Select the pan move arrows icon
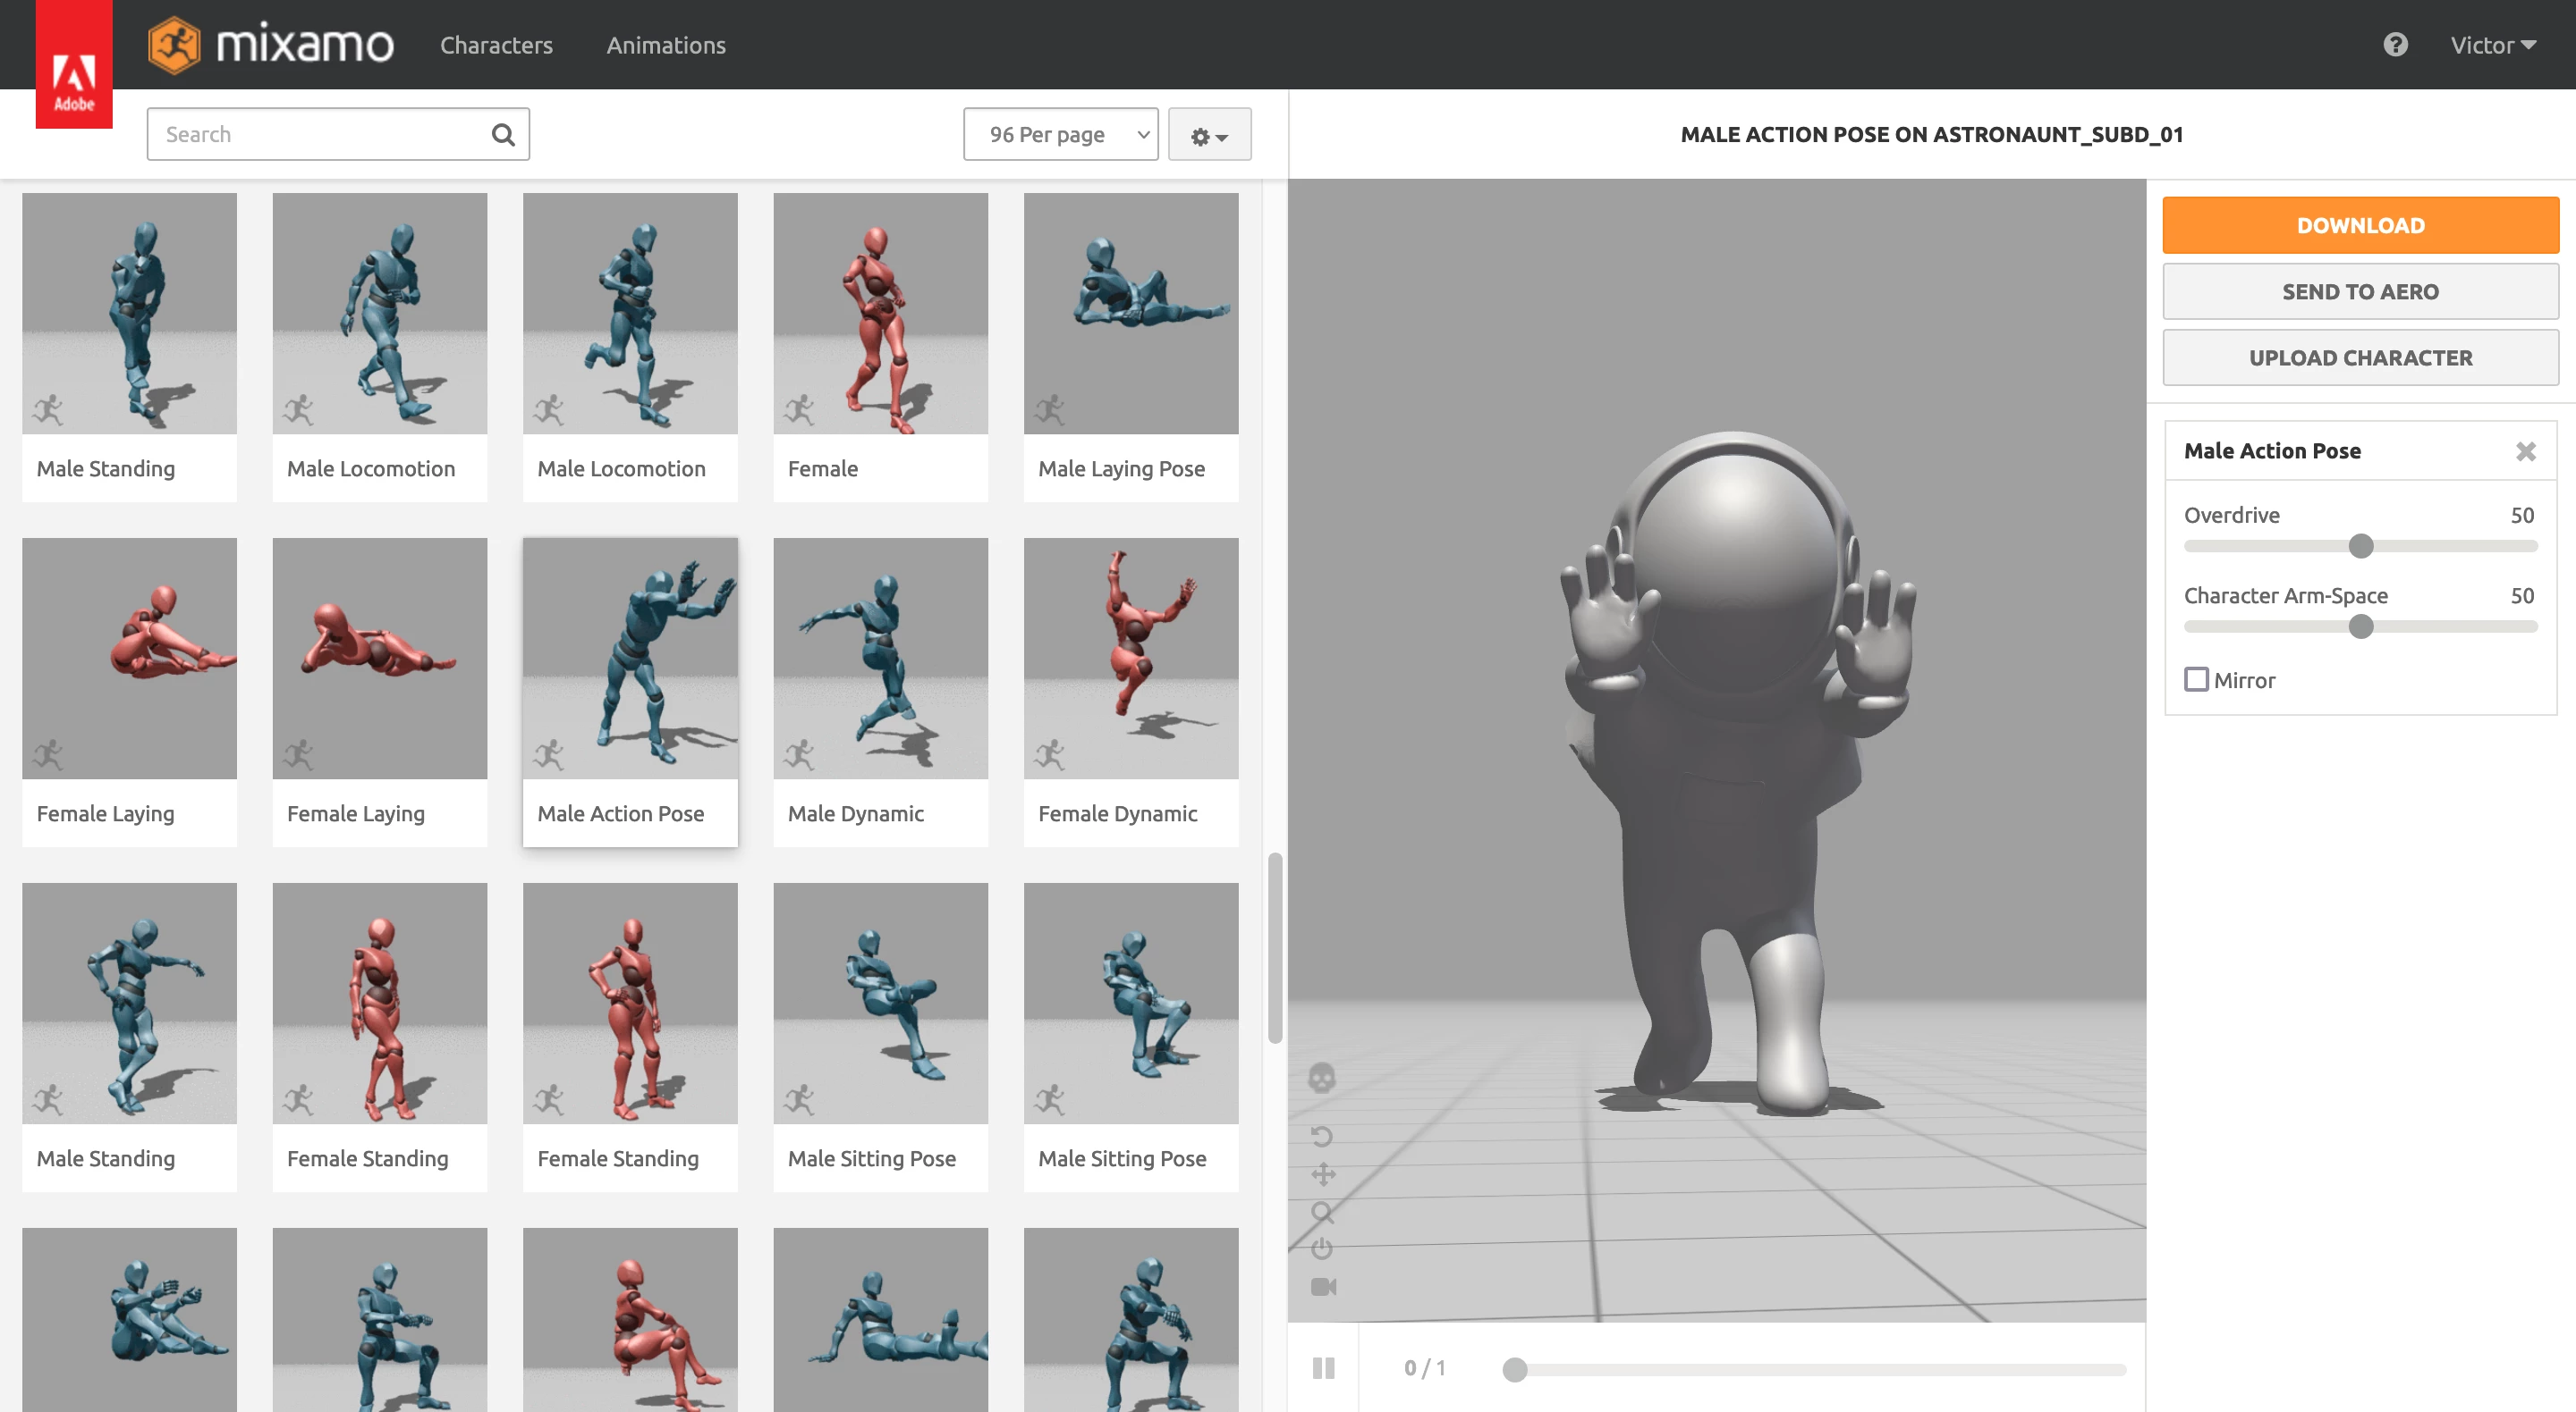 coord(1322,1174)
